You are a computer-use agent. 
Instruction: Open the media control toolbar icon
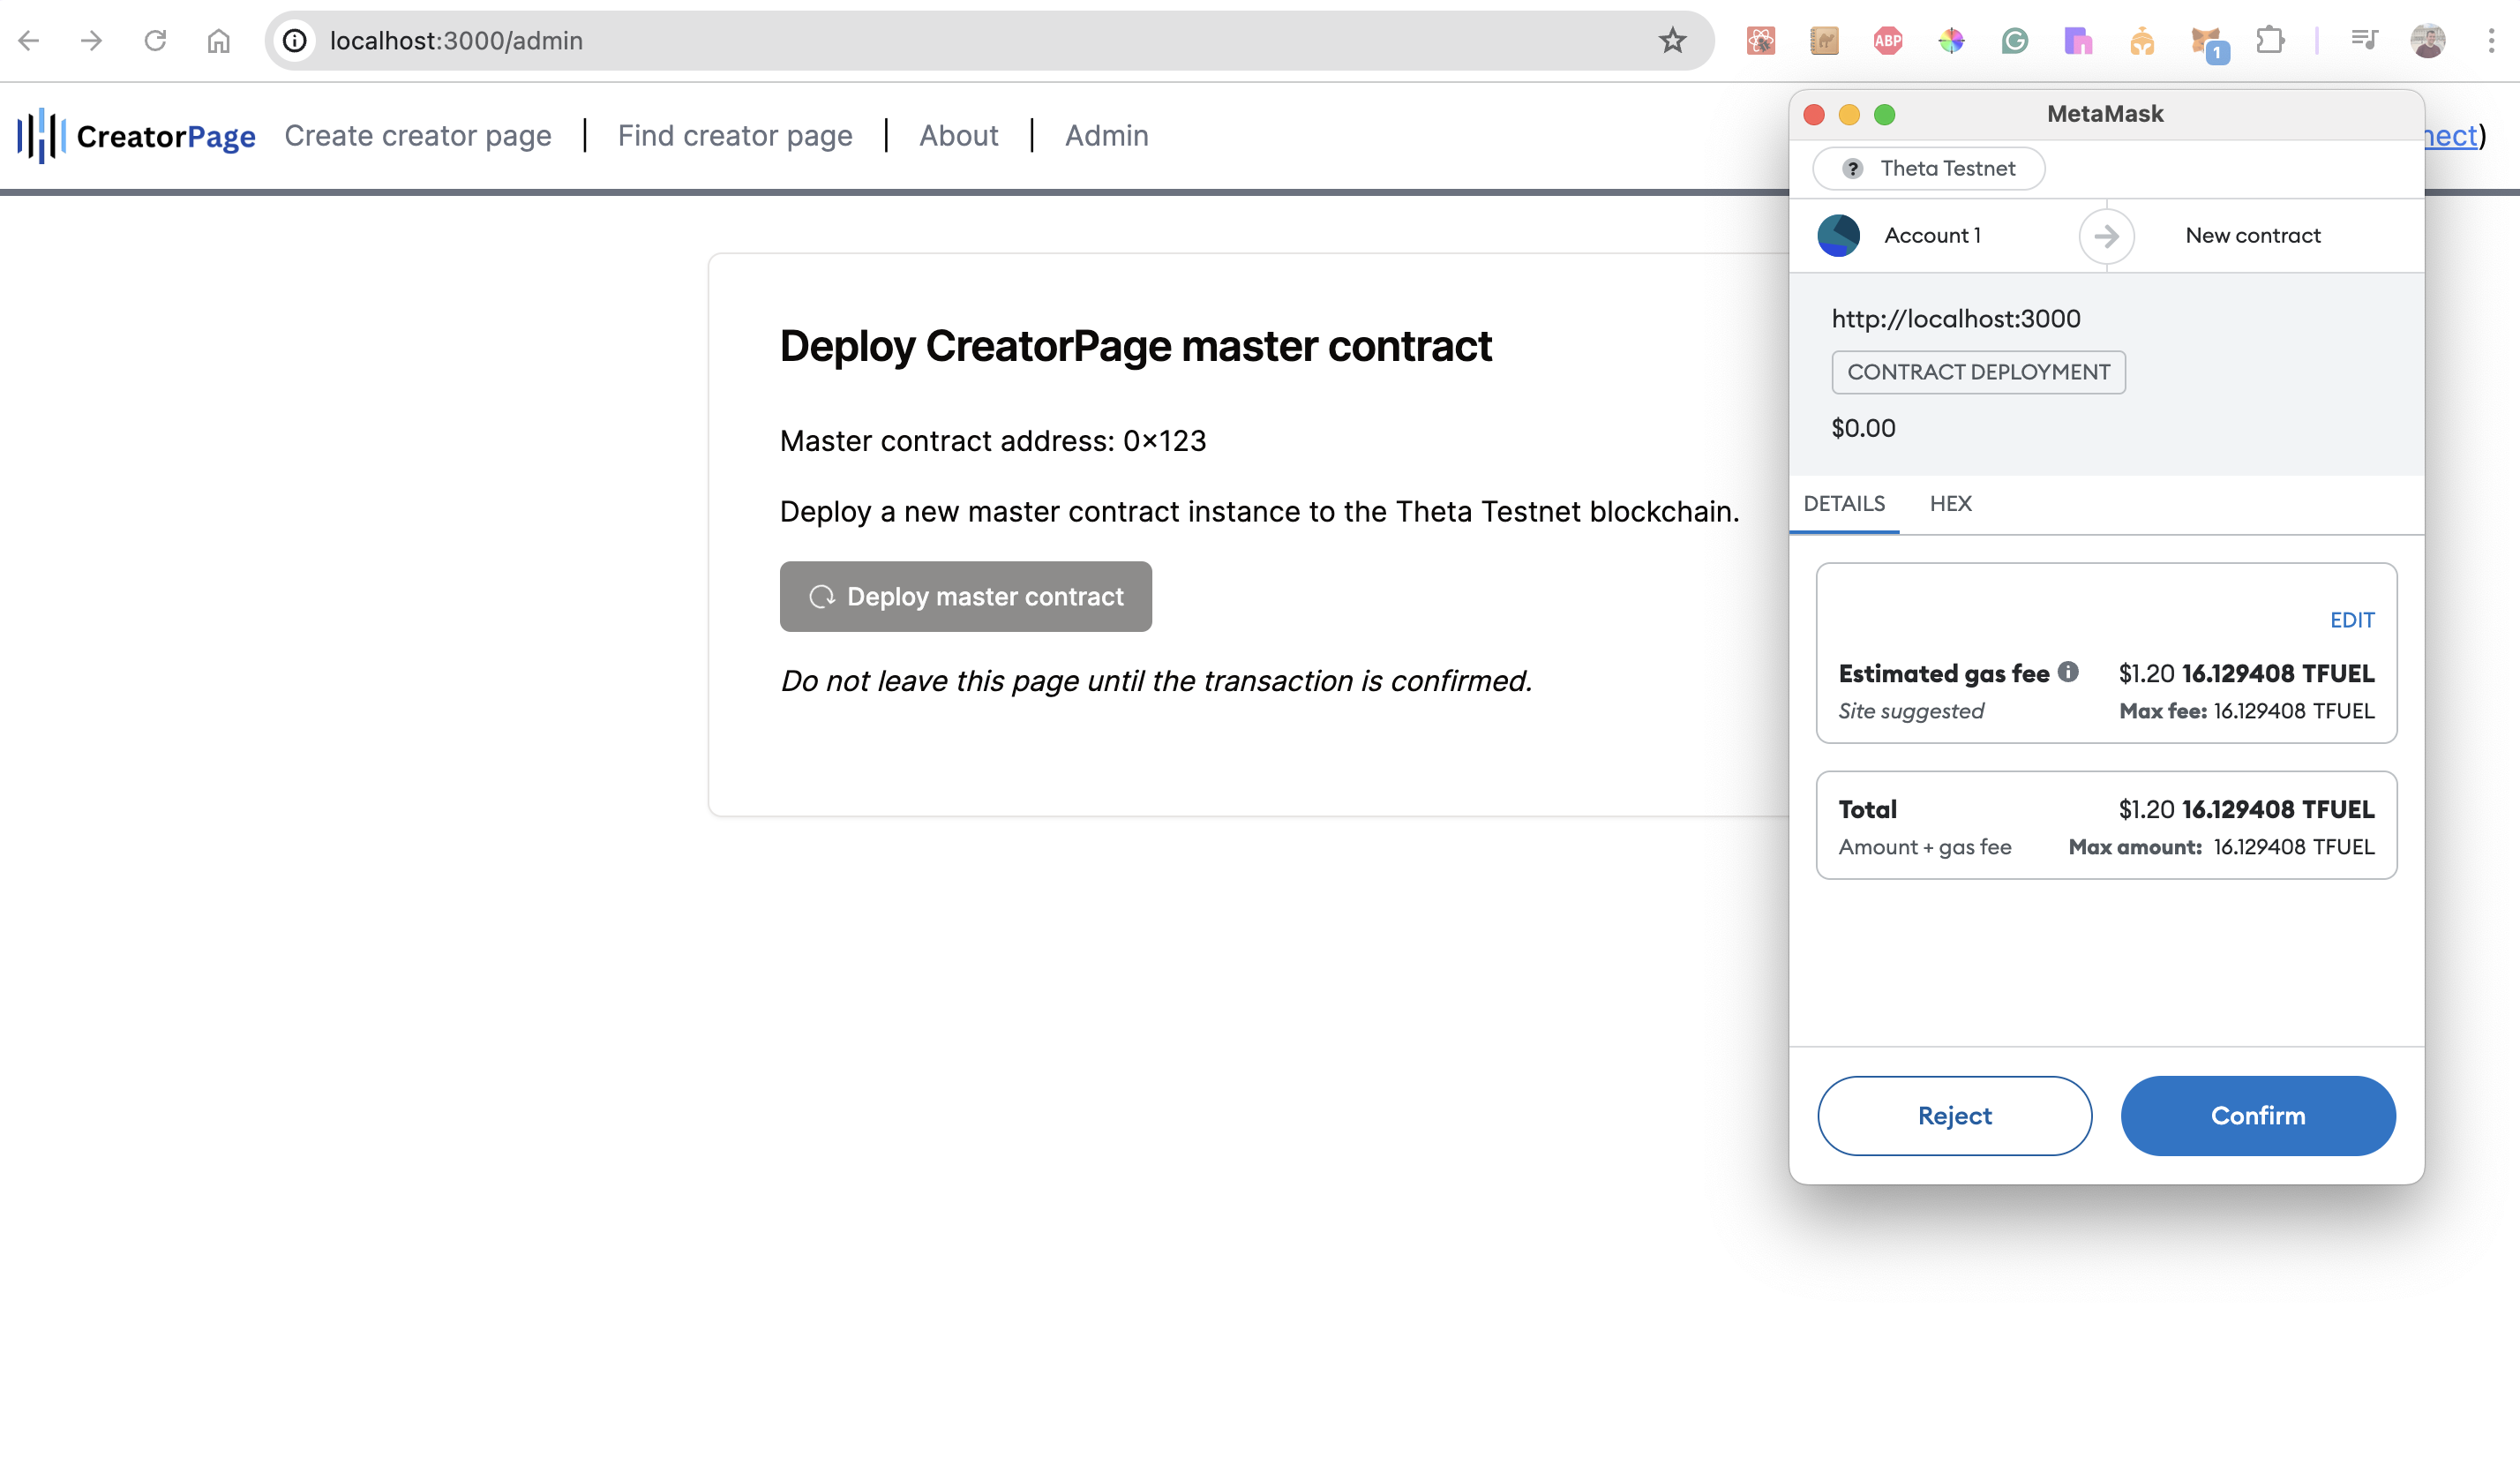2364,41
